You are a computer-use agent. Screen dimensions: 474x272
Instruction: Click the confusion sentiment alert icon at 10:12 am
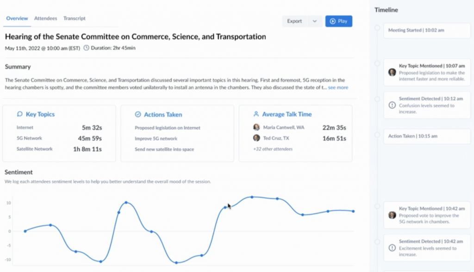[392, 105]
